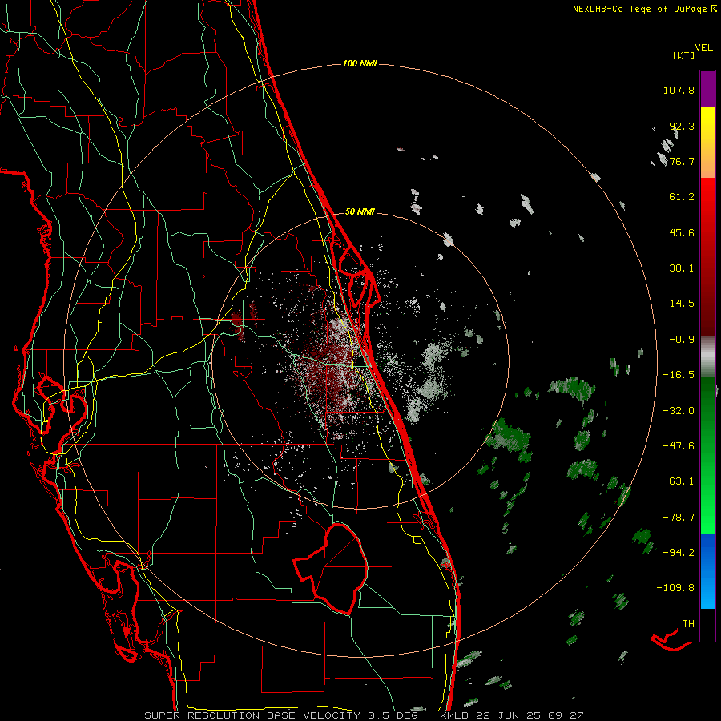Viewport: 721px width, 721px height.
Task: Pick the red segment of the color bar
Action: tap(707, 256)
